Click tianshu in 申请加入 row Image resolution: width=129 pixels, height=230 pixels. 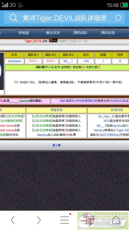coord(99,130)
